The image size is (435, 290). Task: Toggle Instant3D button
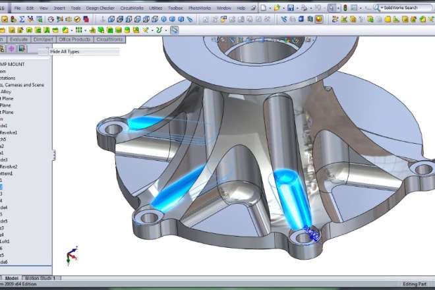tap(174, 30)
